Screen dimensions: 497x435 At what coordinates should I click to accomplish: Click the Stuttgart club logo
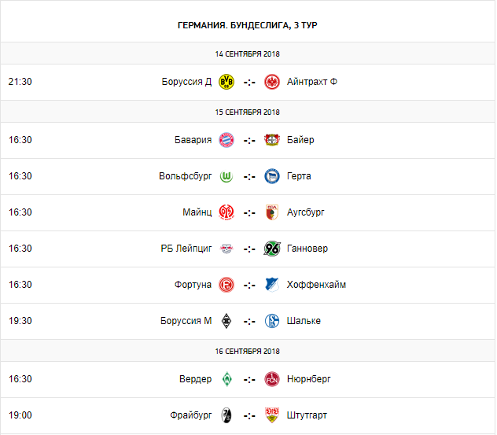coord(272,415)
